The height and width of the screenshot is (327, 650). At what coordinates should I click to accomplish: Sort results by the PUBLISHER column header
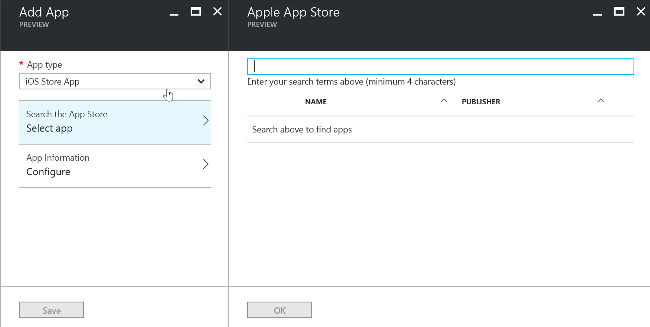(481, 102)
